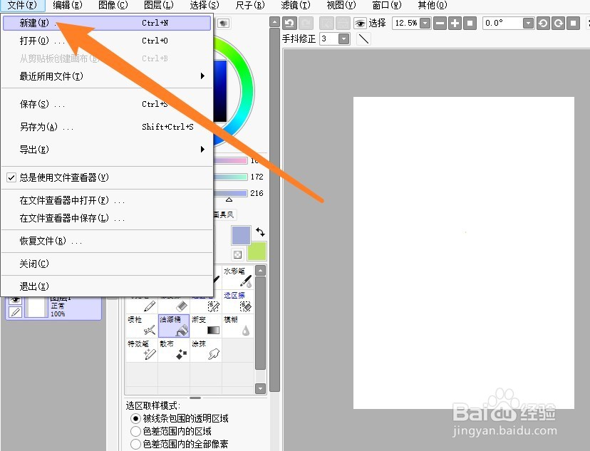Select the 特效笔 effect pen tool
This screenshot has height=451, width=590.
[x=142, y=351]
